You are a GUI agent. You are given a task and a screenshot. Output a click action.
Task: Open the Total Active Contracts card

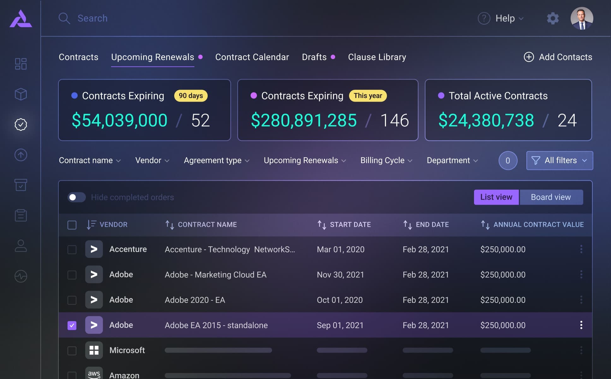[x=508, y=110]
